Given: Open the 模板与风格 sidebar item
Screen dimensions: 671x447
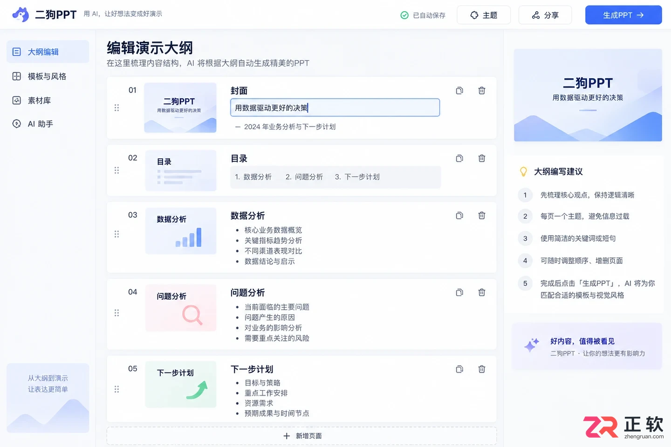Looking at the screenshot, I should click(x=48, y=76).
